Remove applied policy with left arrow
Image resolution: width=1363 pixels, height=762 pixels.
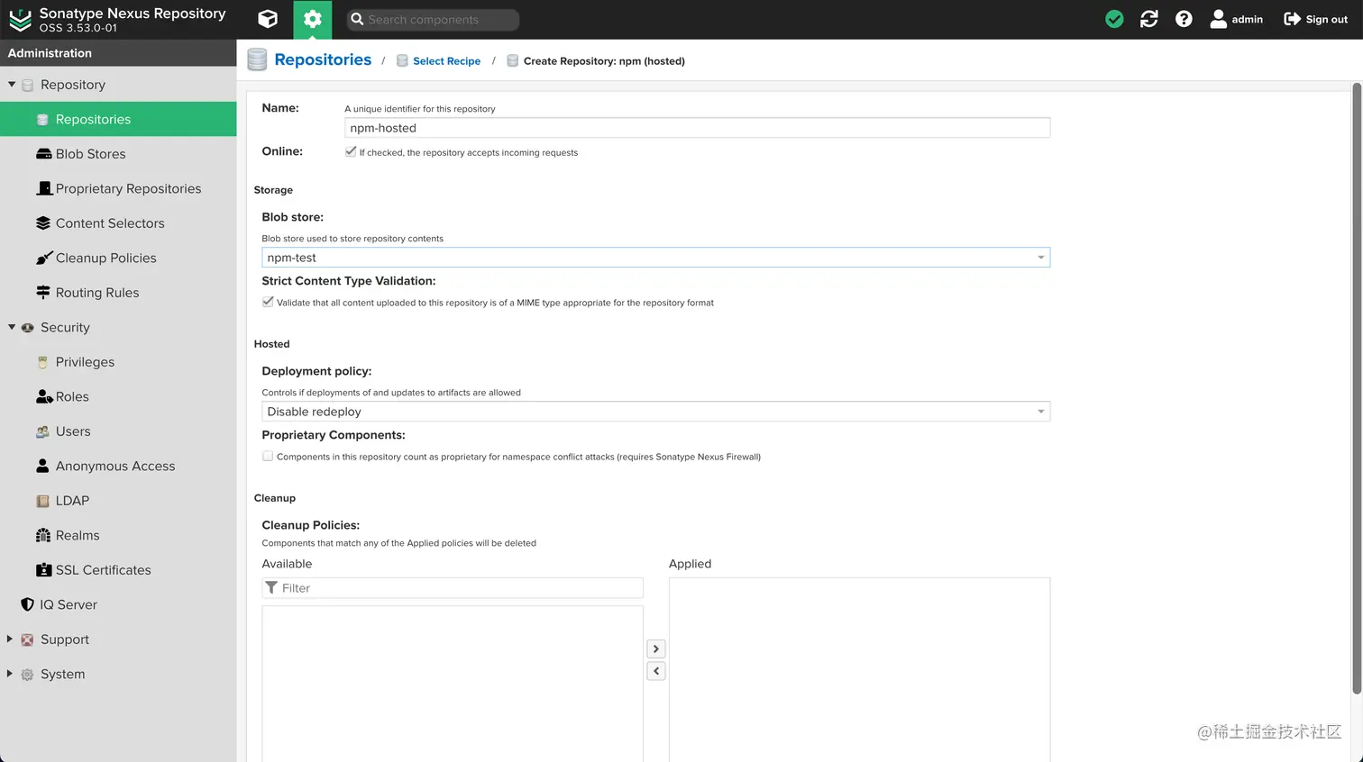click(x=656, y=671)
